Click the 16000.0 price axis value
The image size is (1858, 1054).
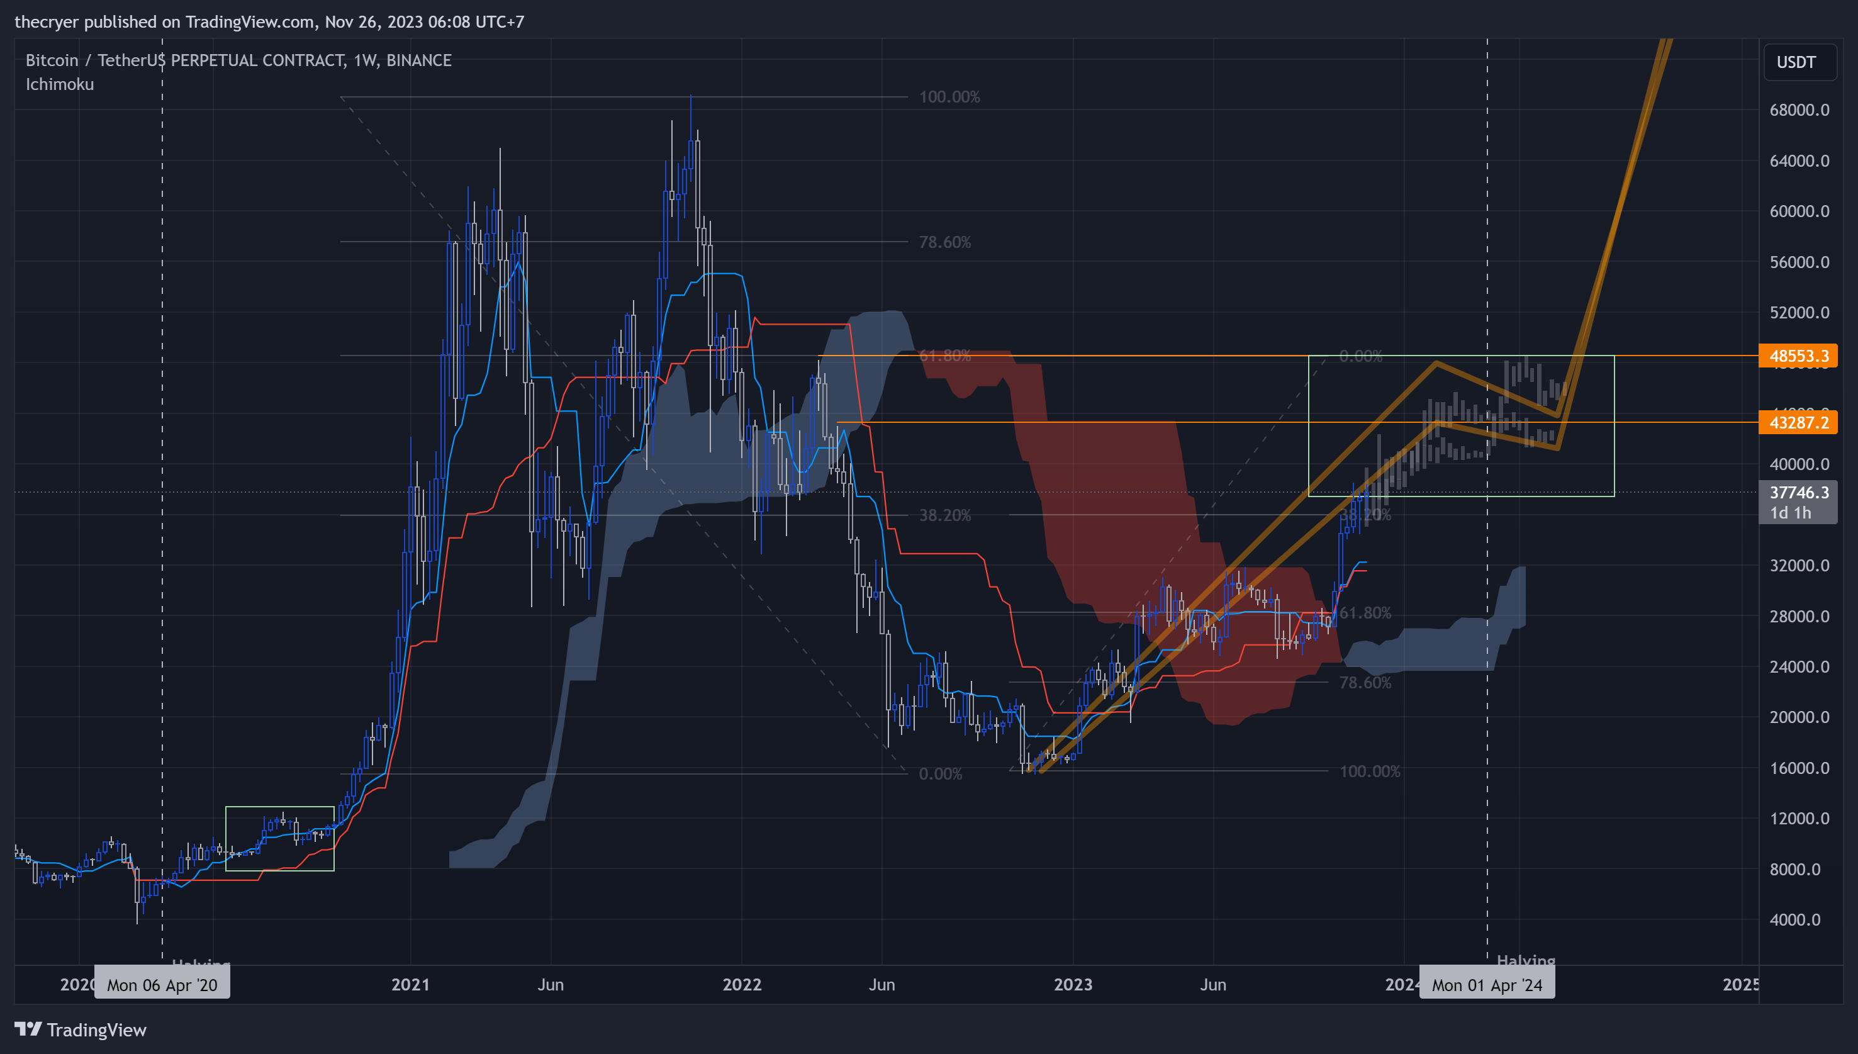(1799, 767)
